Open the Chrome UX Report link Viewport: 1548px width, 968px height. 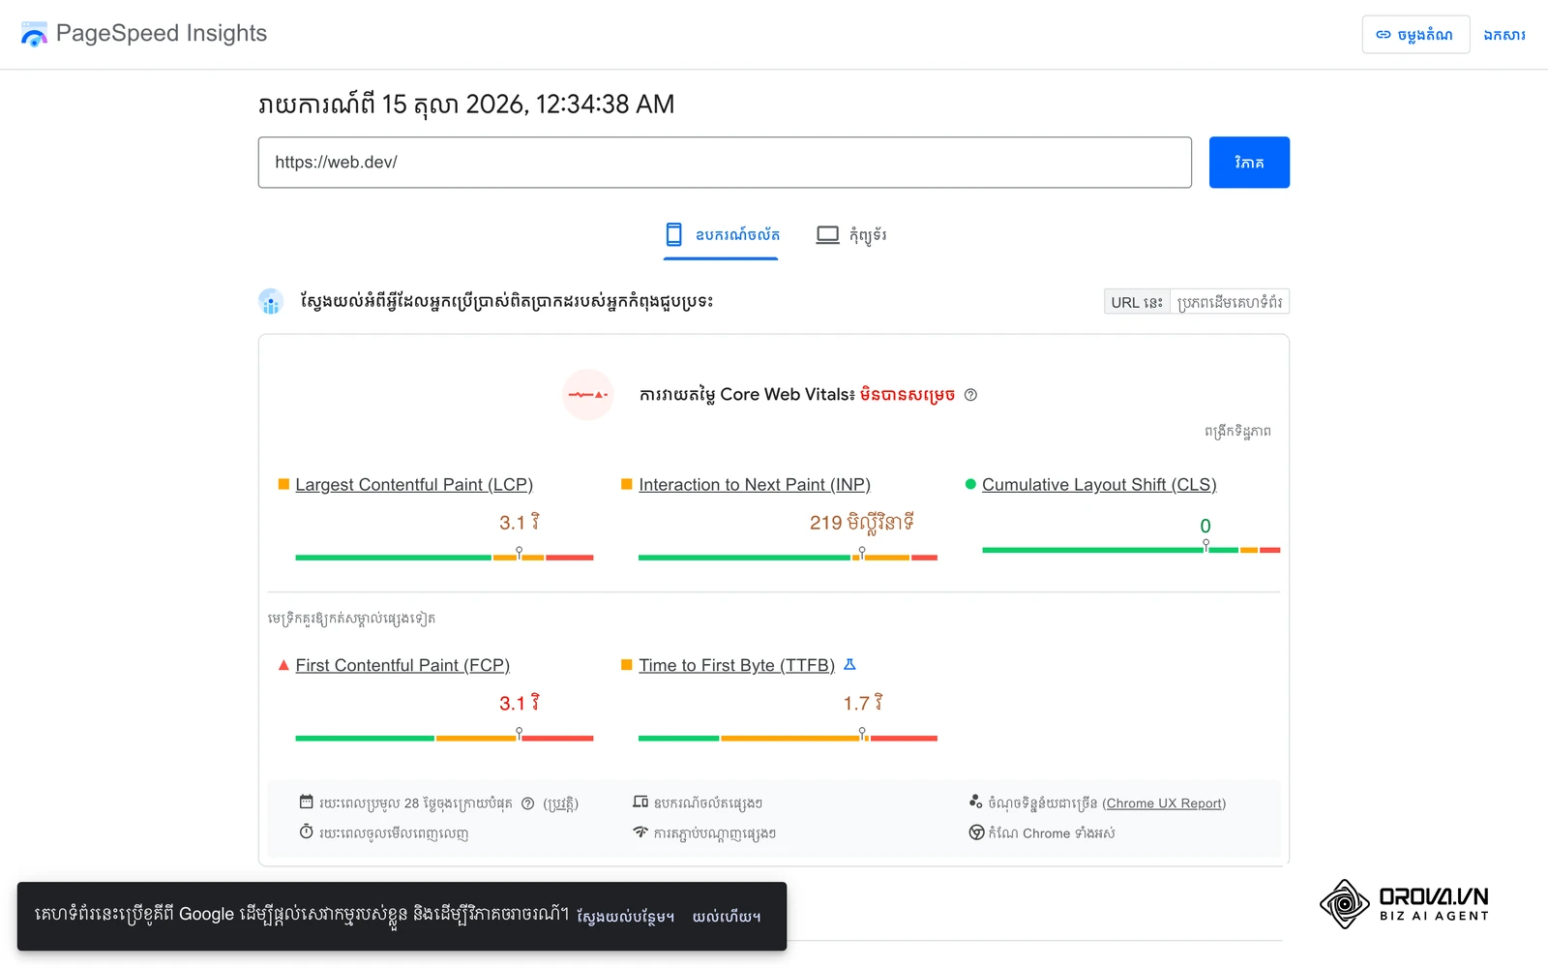click(1164, 803)
